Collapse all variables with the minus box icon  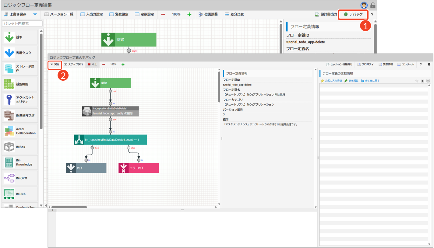pos(428,81)
